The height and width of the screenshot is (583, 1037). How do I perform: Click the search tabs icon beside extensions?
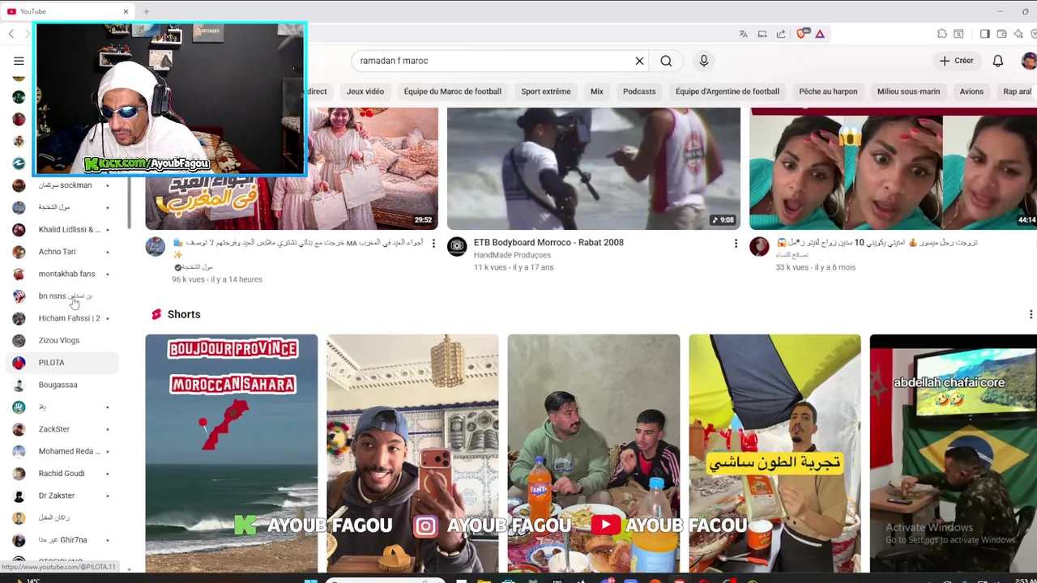[958, 34]
